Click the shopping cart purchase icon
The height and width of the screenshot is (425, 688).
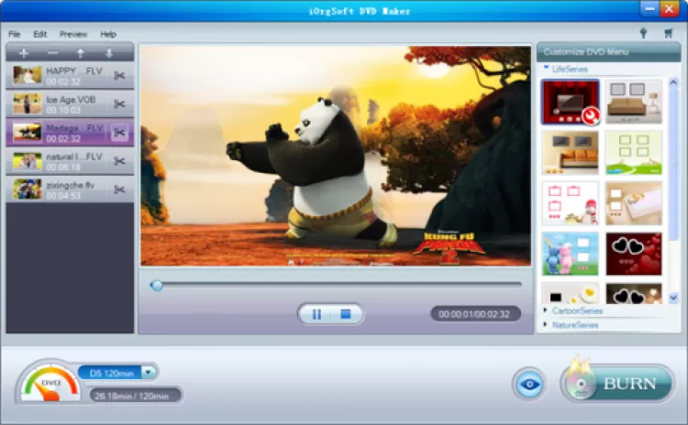tap(668, 33)
